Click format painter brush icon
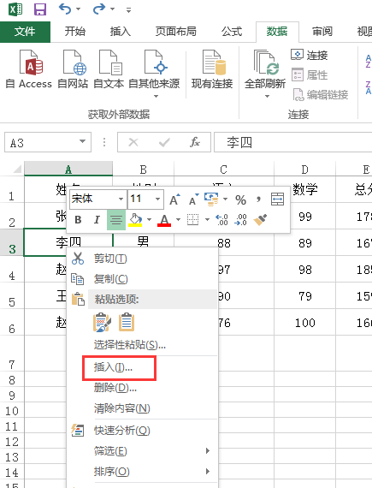The width and height of the screenshot is (372, 488). point(261,220)
